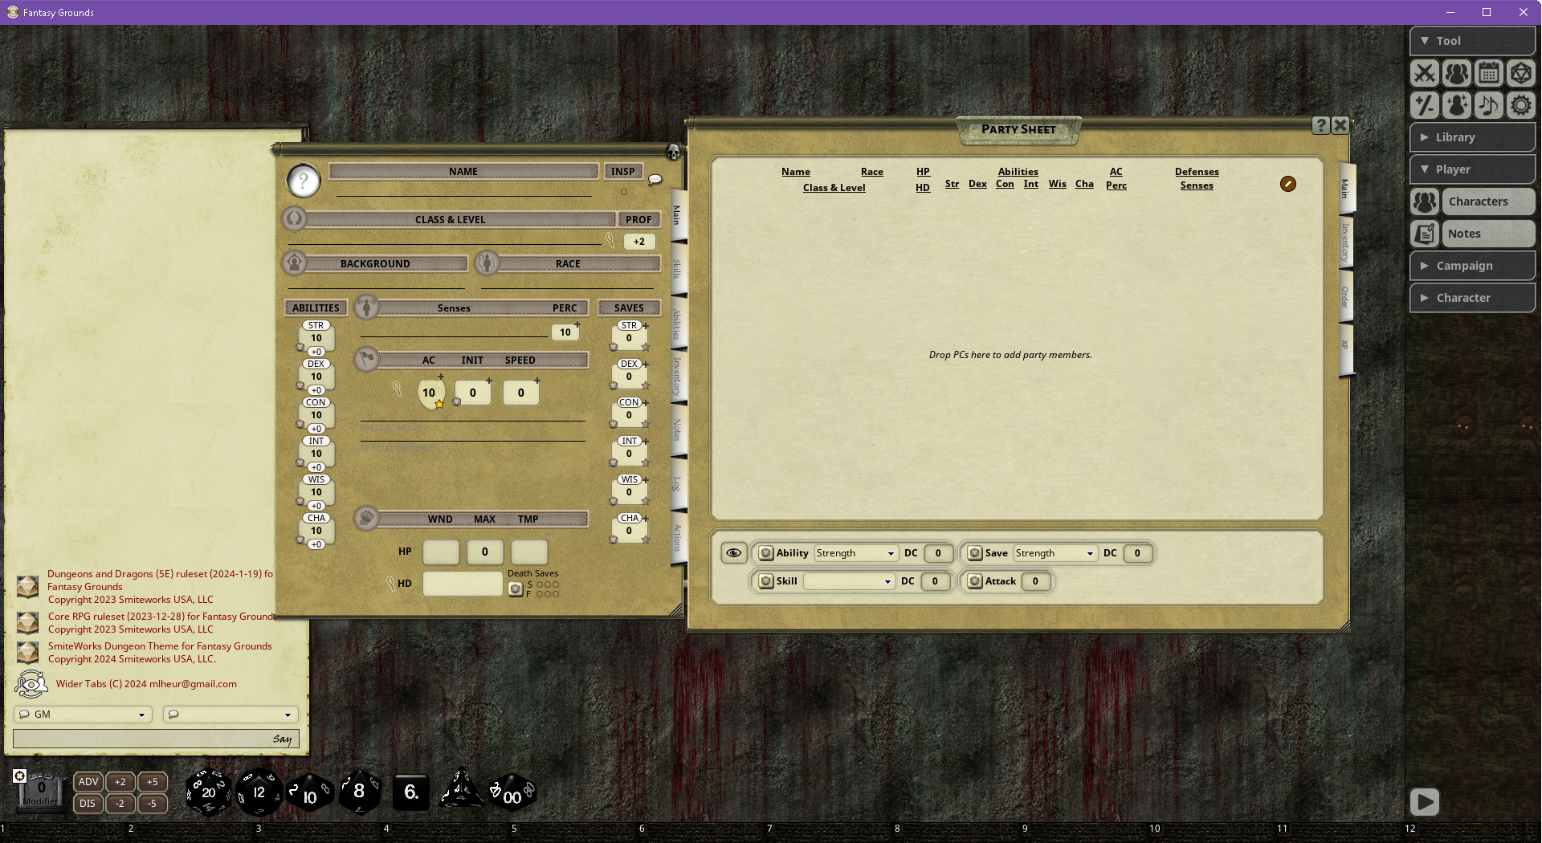1542x843 pixels.
Task: Open the Effects sparkle-person tool icon
Action: pos(1457,105)
